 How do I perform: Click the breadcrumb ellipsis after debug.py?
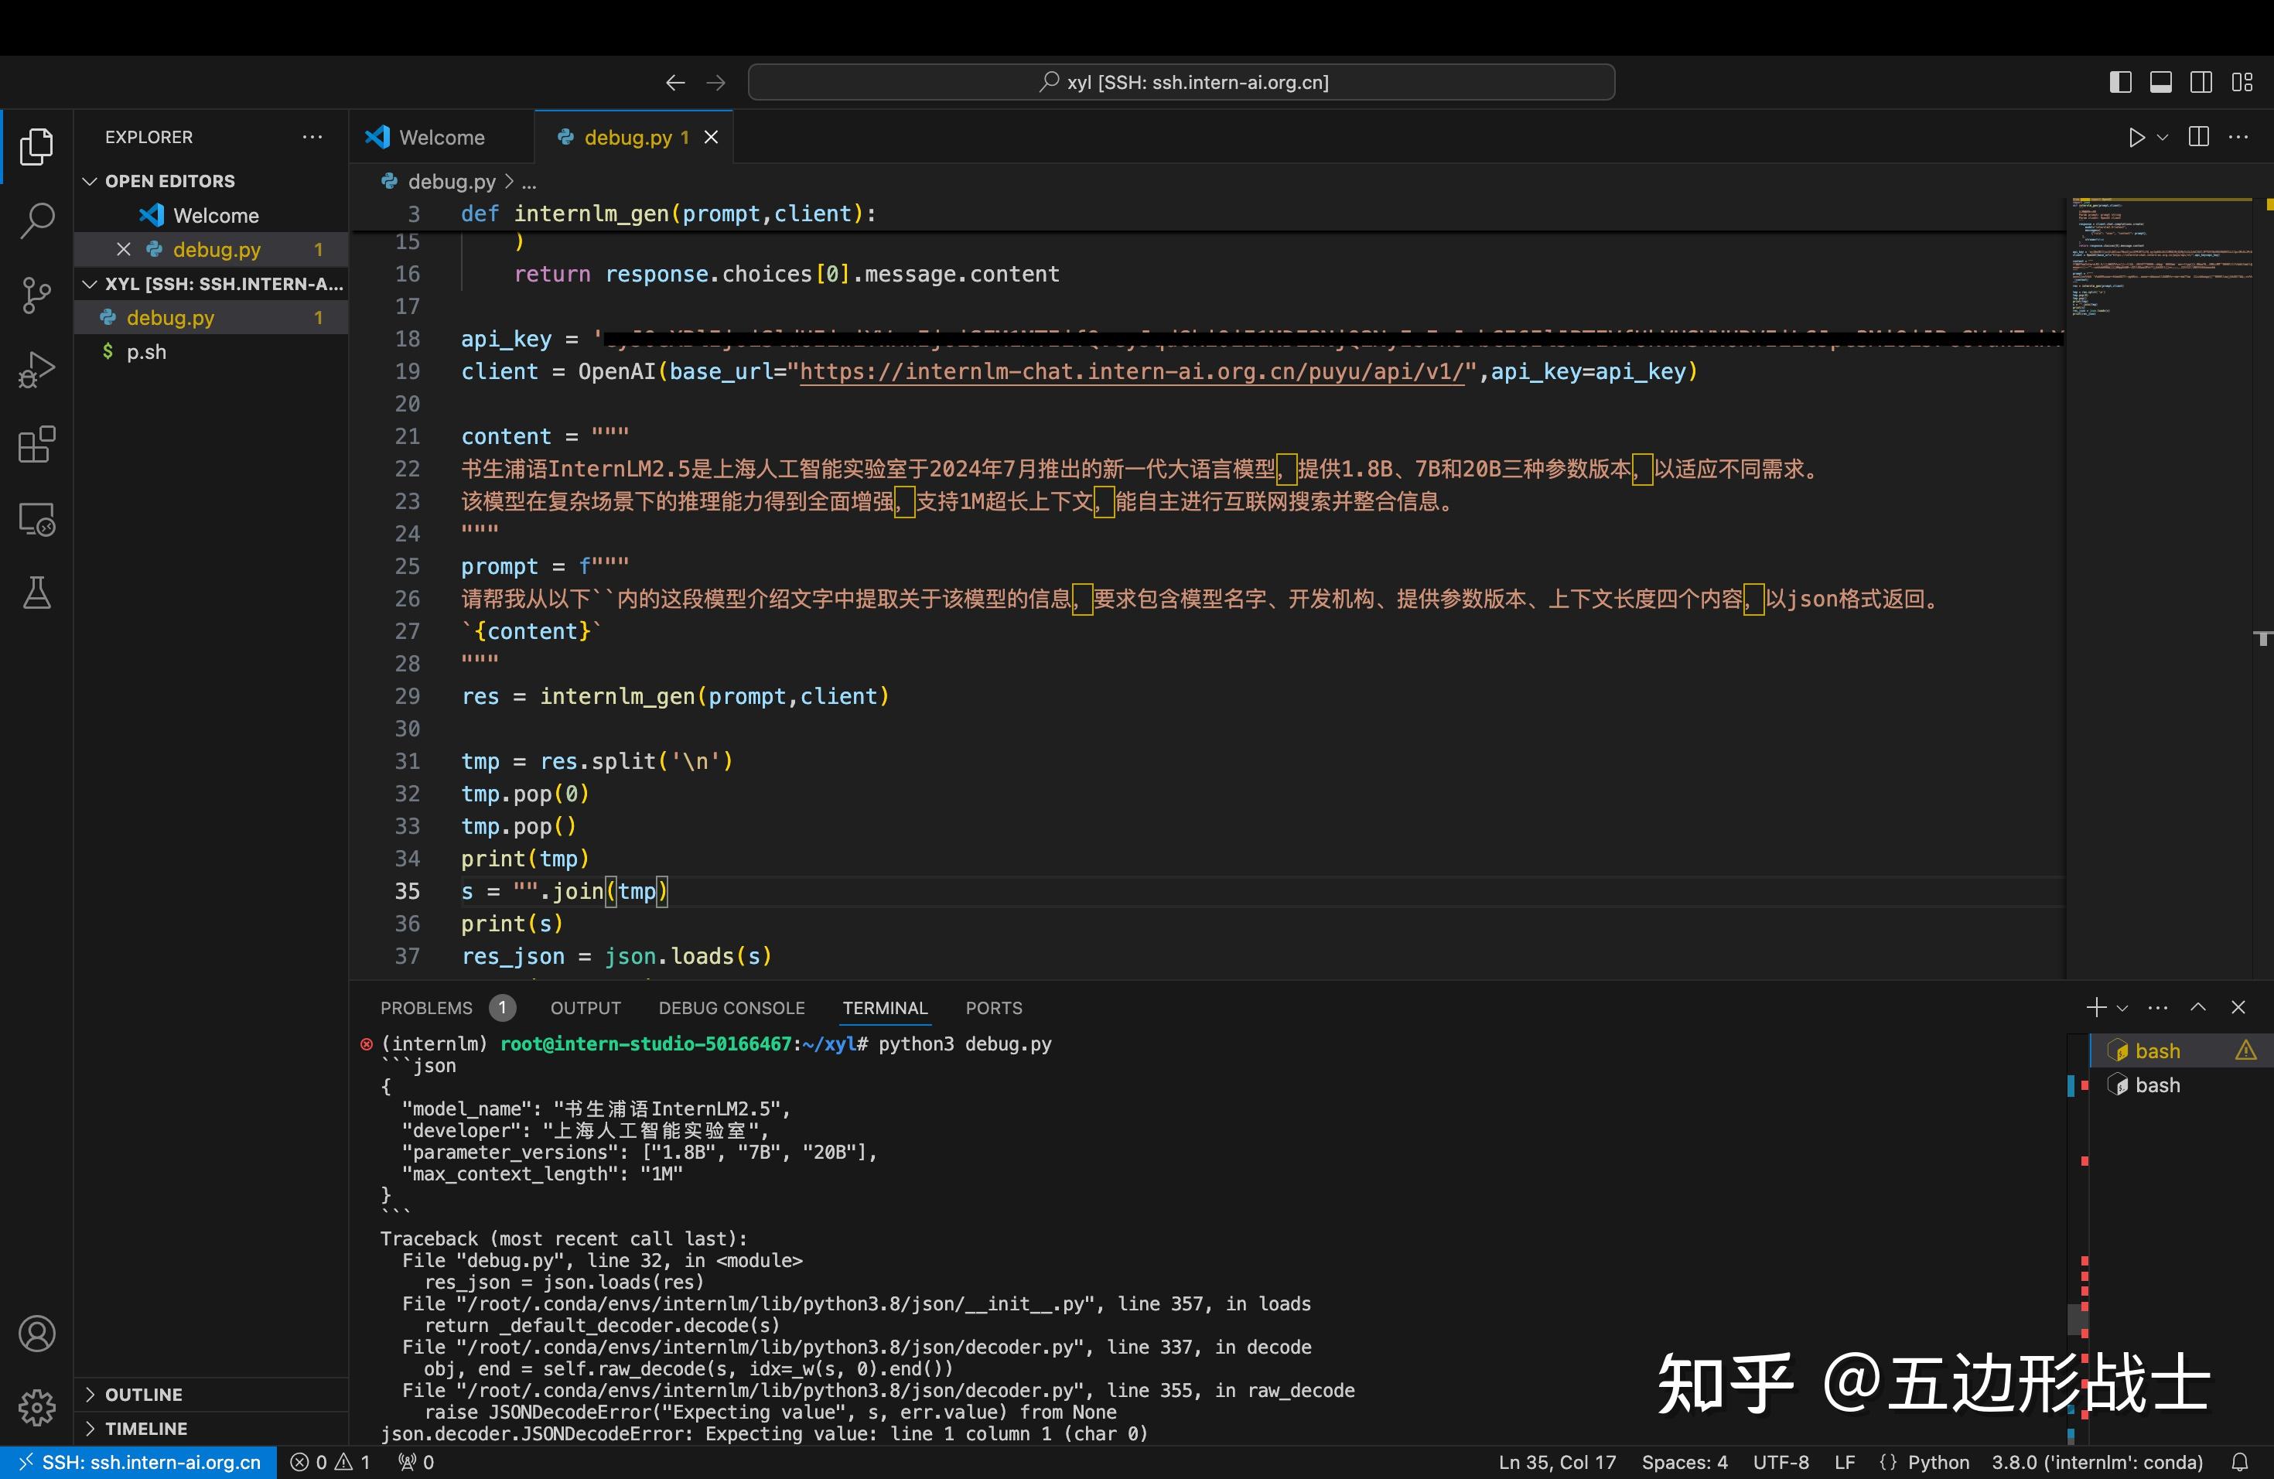coord(529,182)
